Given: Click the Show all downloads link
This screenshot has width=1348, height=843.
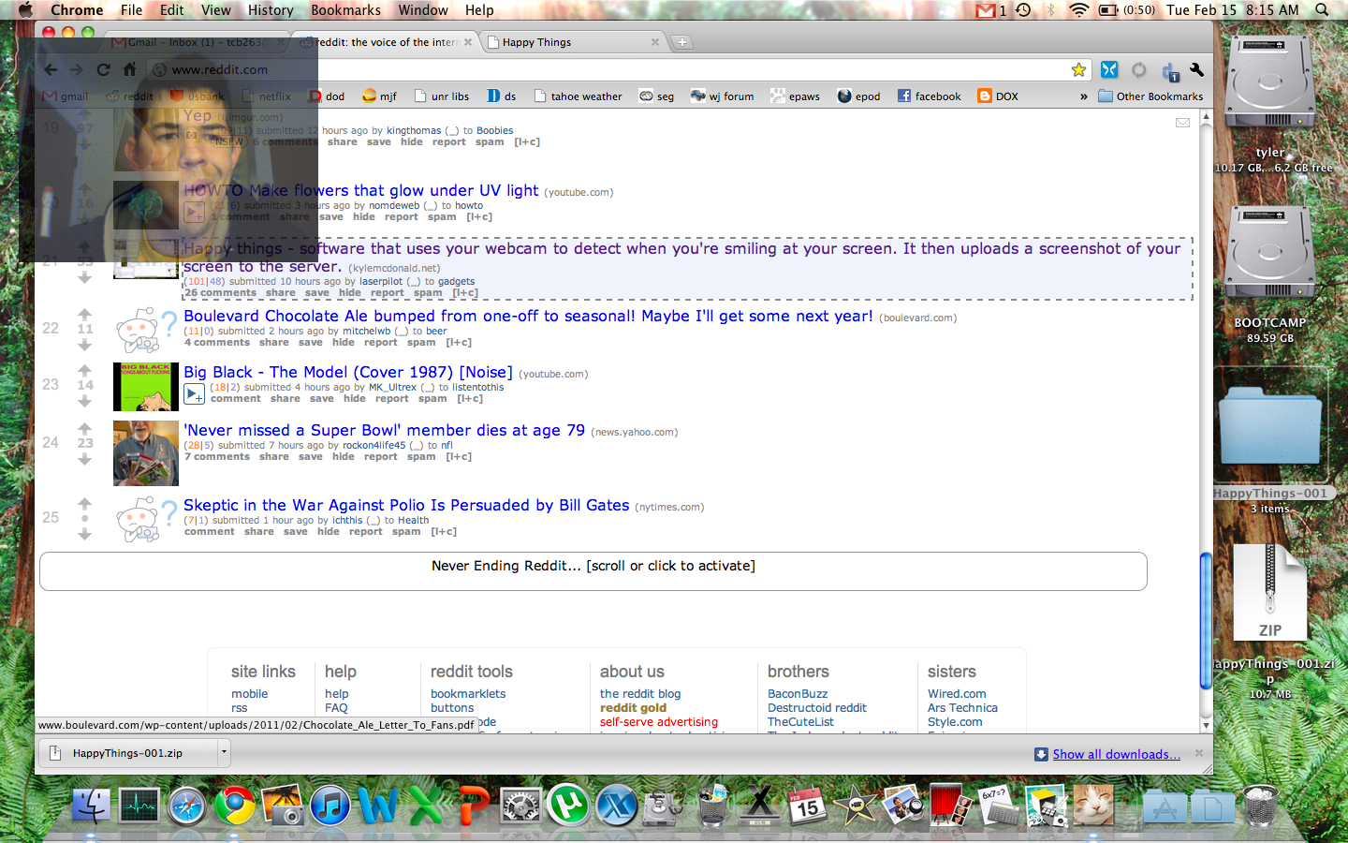Looking at the screenshot, I should tap(1116, 754).
